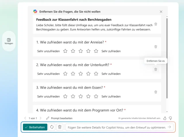Open the Vorlagen templates panel
184x137 pixels.
(x=9, y=41)
